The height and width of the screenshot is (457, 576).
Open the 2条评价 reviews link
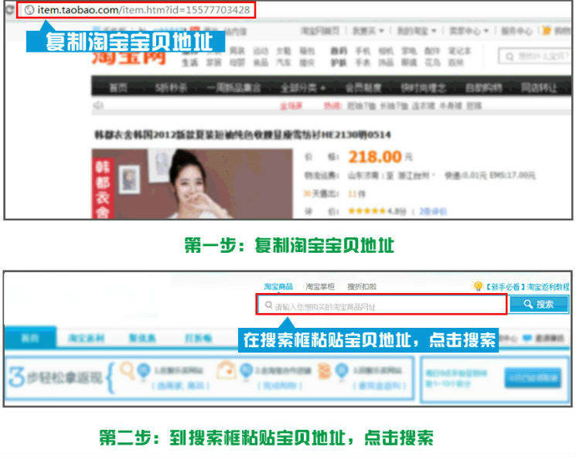433,211
